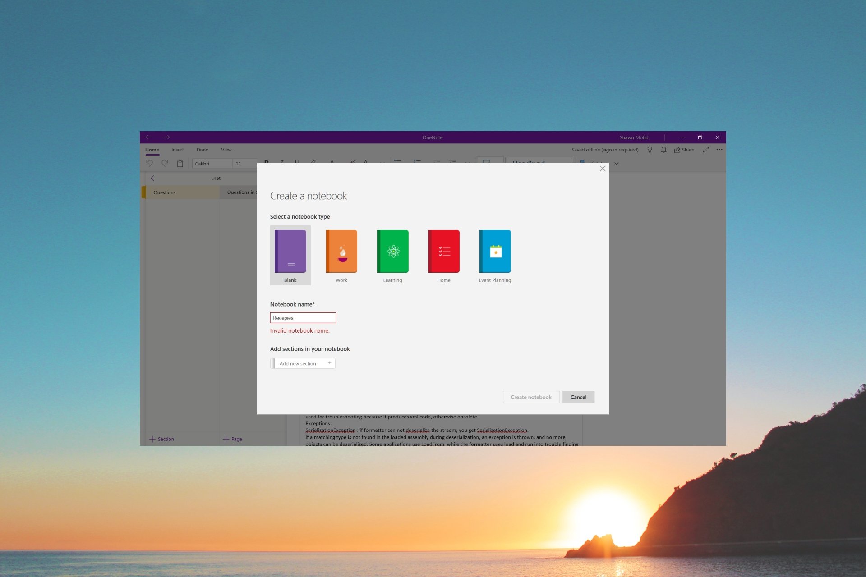Viewport: 866px width, 577px height.
Task: Open the Home ribbon tab
Action: pyautogui.click(x=152, y=150)
